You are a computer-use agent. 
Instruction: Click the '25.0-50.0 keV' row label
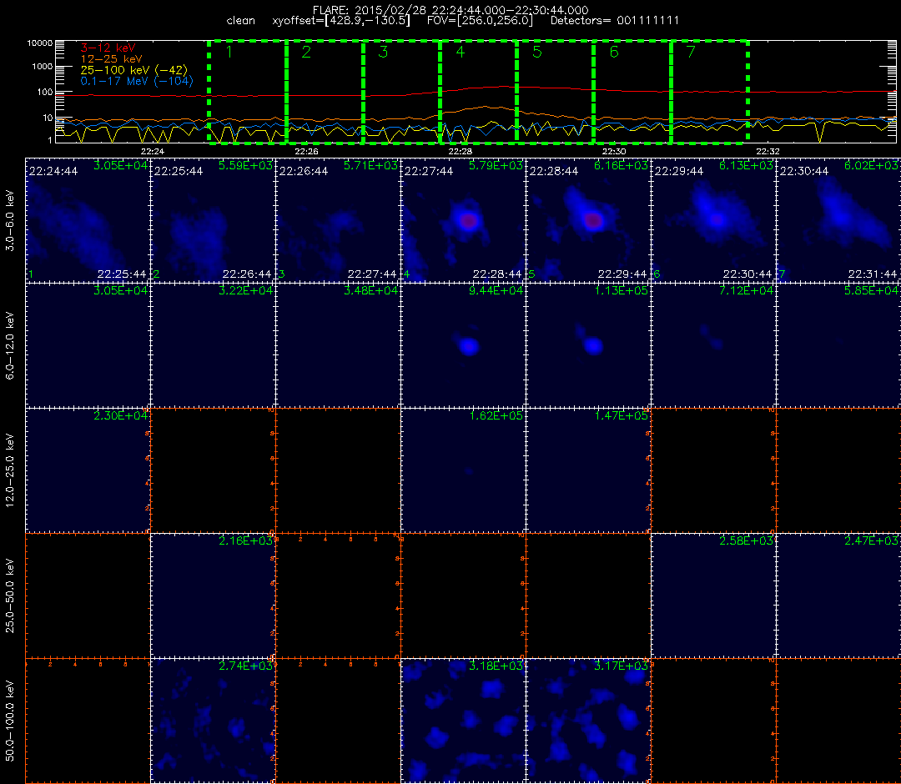[x=10, y=596]
